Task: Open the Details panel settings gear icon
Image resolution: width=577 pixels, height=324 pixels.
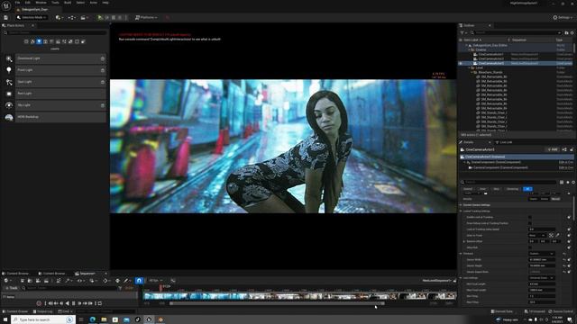Action: 573,182
